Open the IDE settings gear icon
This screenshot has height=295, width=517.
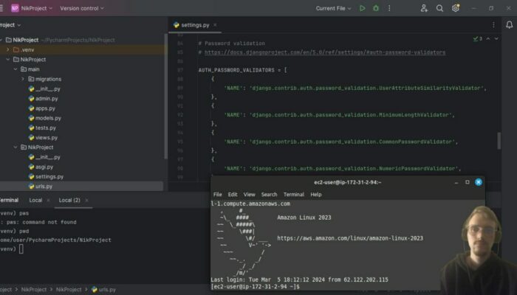456,8
